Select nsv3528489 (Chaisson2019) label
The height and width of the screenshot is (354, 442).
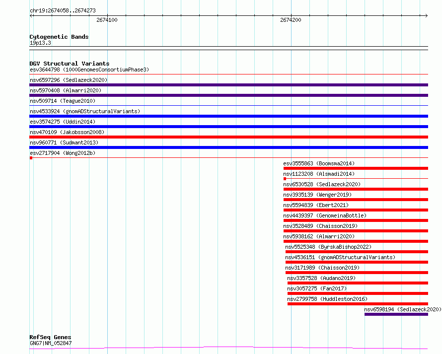click(x=320, y=226)
